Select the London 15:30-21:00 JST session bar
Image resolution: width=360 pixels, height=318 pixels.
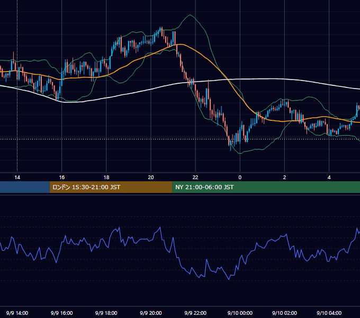point(111,187)
